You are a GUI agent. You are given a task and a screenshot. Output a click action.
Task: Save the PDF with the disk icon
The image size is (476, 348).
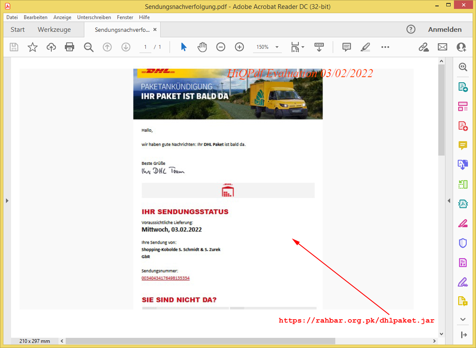pos(14,47)
